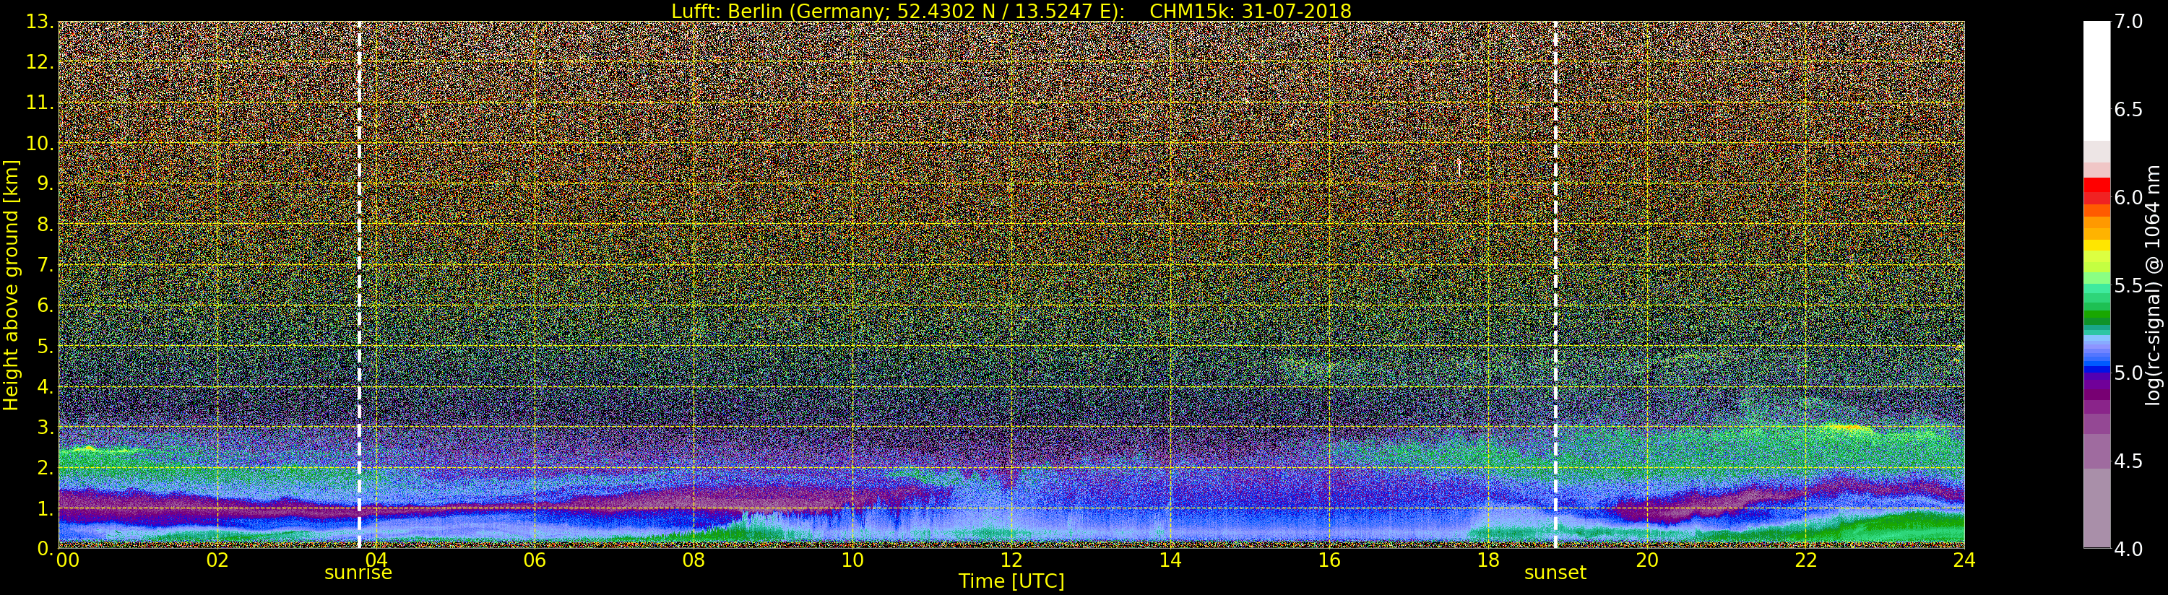
Task: Click the white section of the colorbar
Action: click(x=2096, y=81)
